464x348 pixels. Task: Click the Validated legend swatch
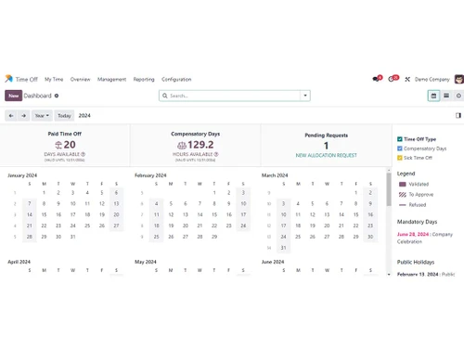403,185
